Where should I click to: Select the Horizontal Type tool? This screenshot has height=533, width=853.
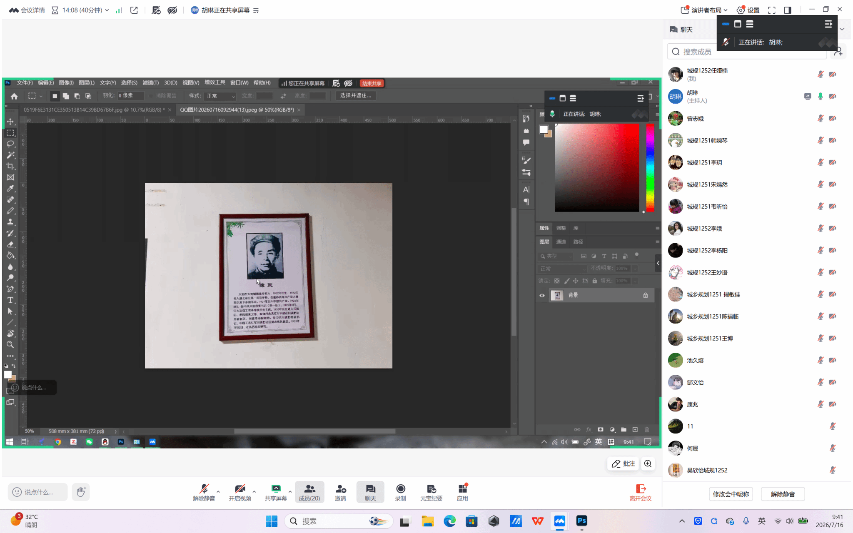coord(10,300)
